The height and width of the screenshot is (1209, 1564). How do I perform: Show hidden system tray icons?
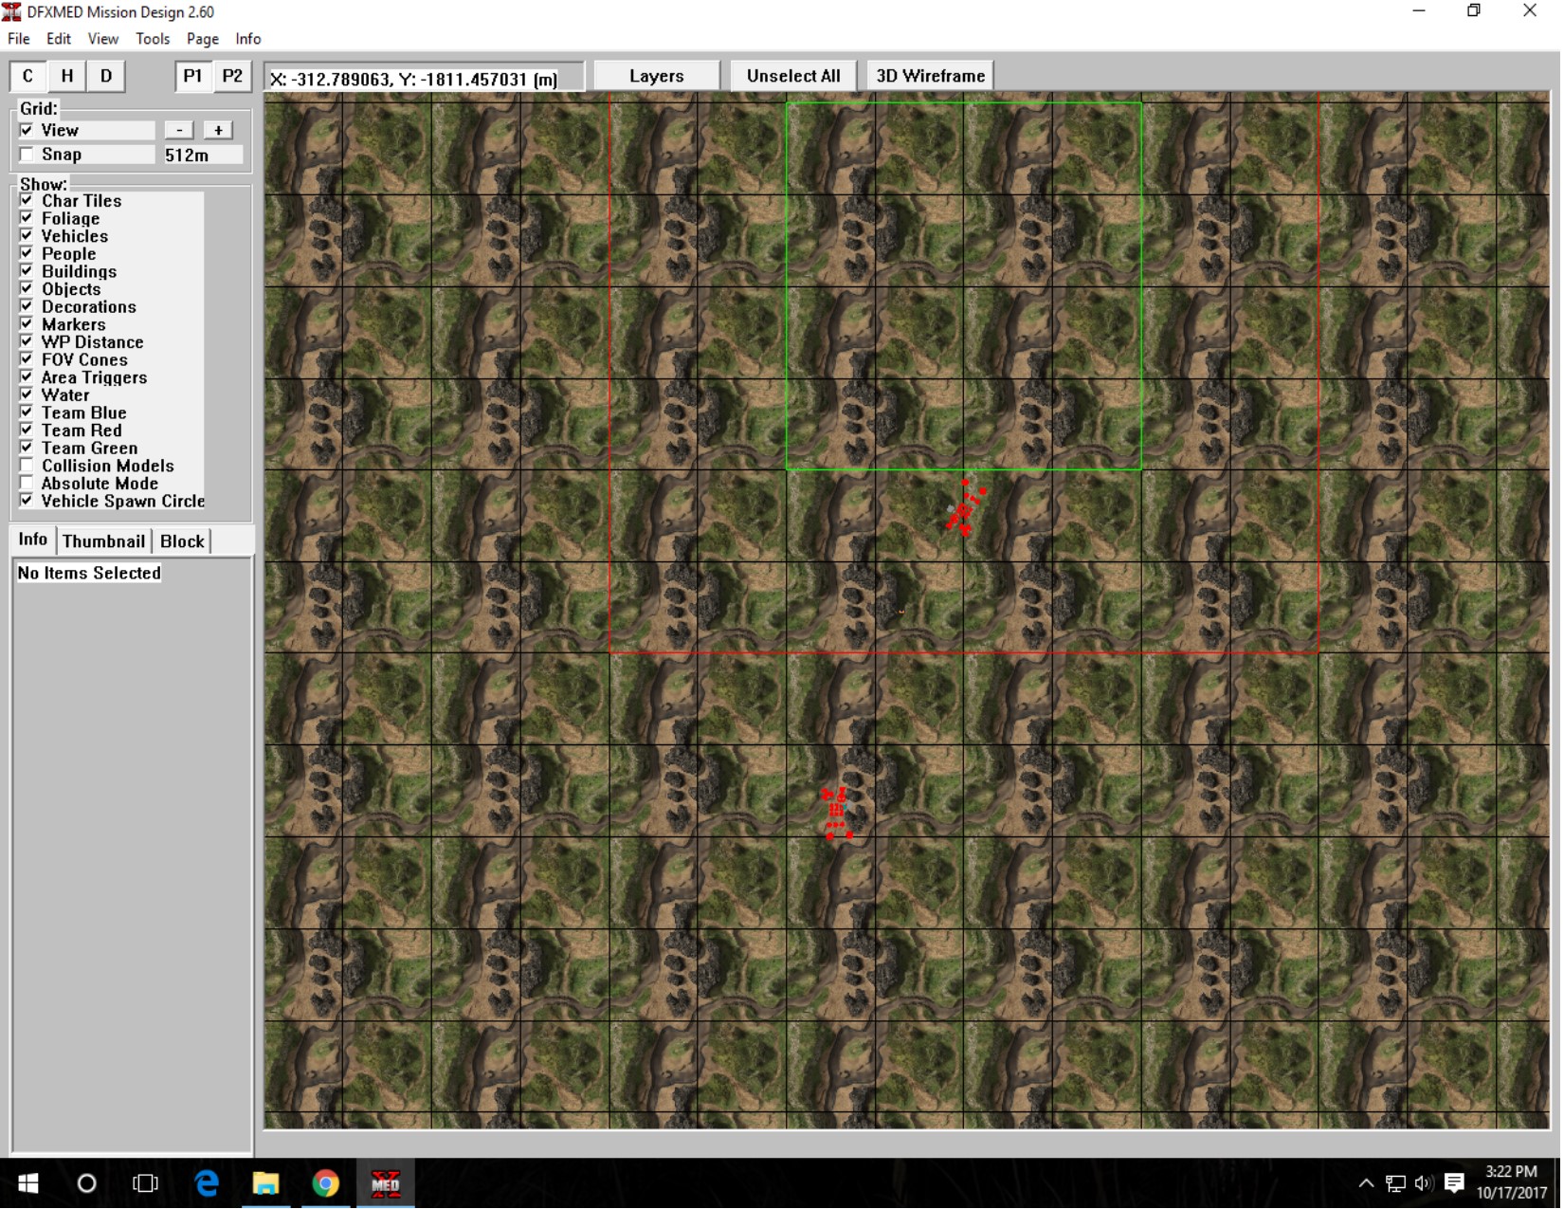[1366, 1184]
